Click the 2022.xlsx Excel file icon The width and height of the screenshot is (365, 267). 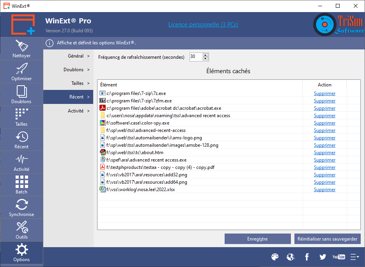click(x=103, y=190)
